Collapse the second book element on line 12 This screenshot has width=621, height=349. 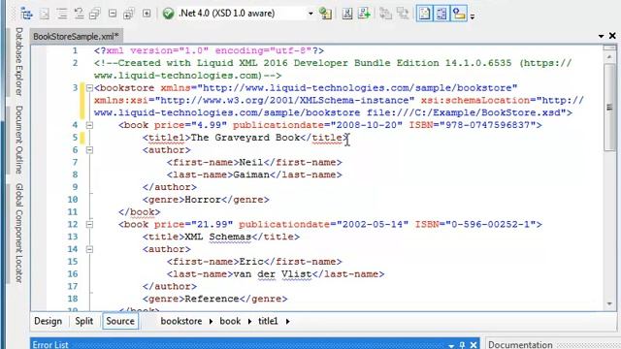(x=89, y=224)
